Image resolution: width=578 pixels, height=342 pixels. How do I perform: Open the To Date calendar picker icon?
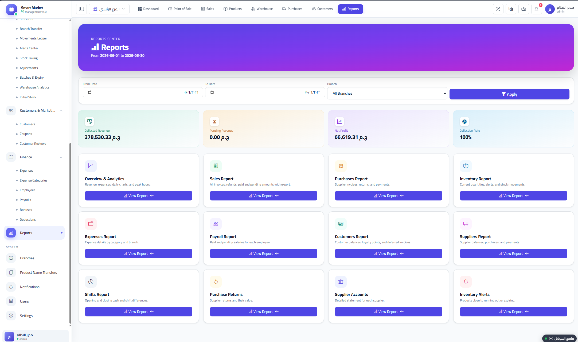click(212, 92)
